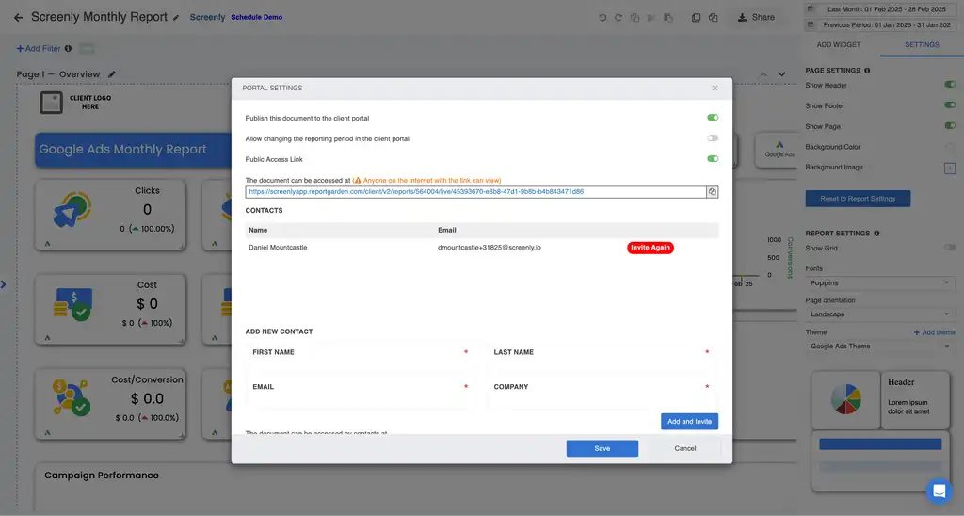
Task: Click the Add theme link
Action: pos(934,332)
